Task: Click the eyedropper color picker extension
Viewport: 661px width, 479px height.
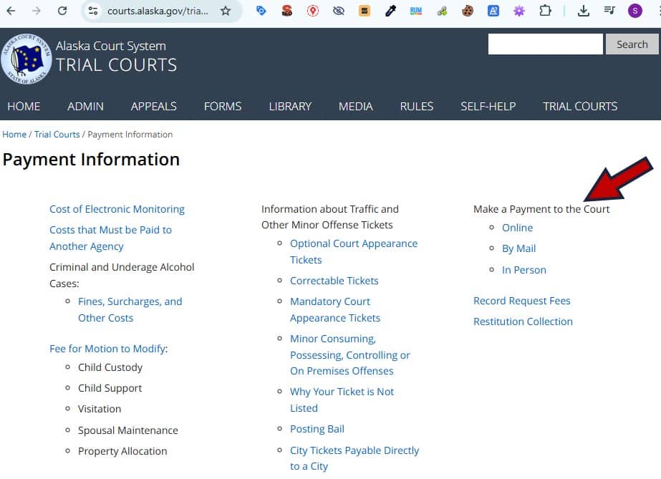Action: pyautogui.click(x=390, y=11)
